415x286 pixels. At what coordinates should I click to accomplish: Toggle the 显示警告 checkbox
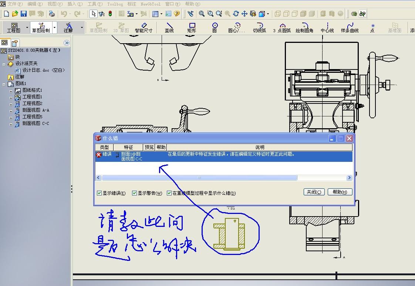[134, 193]
